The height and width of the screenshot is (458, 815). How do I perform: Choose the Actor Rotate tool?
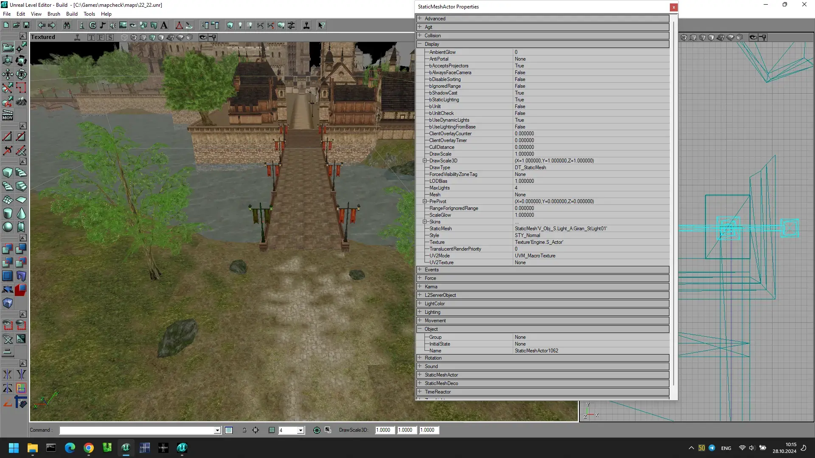[21, 61]
